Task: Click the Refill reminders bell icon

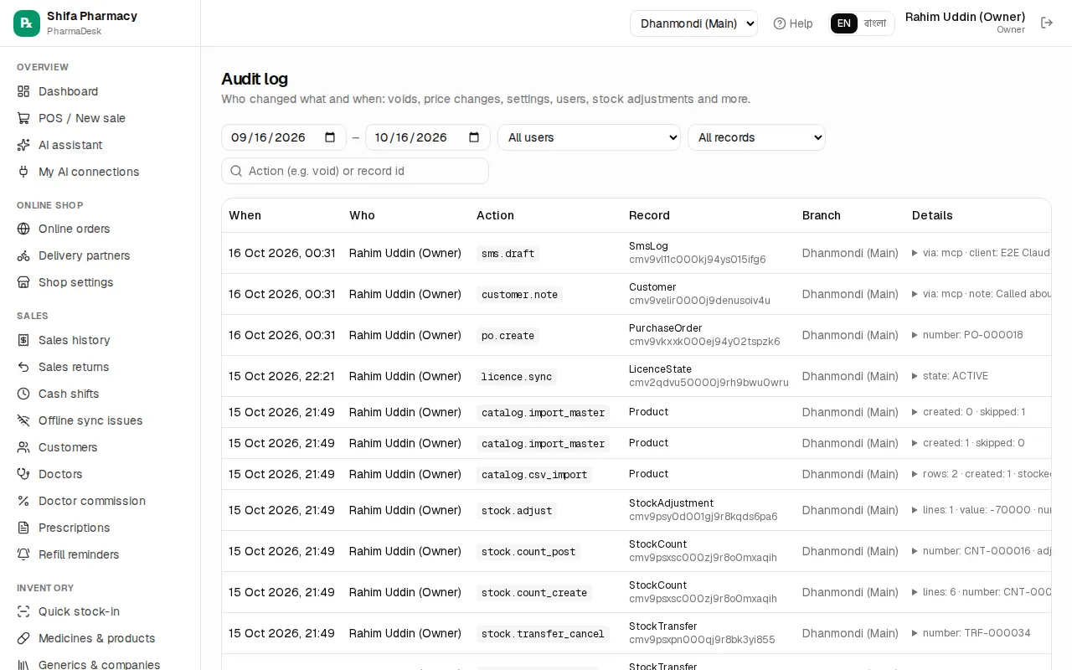Action: click(x=23, y=554)
